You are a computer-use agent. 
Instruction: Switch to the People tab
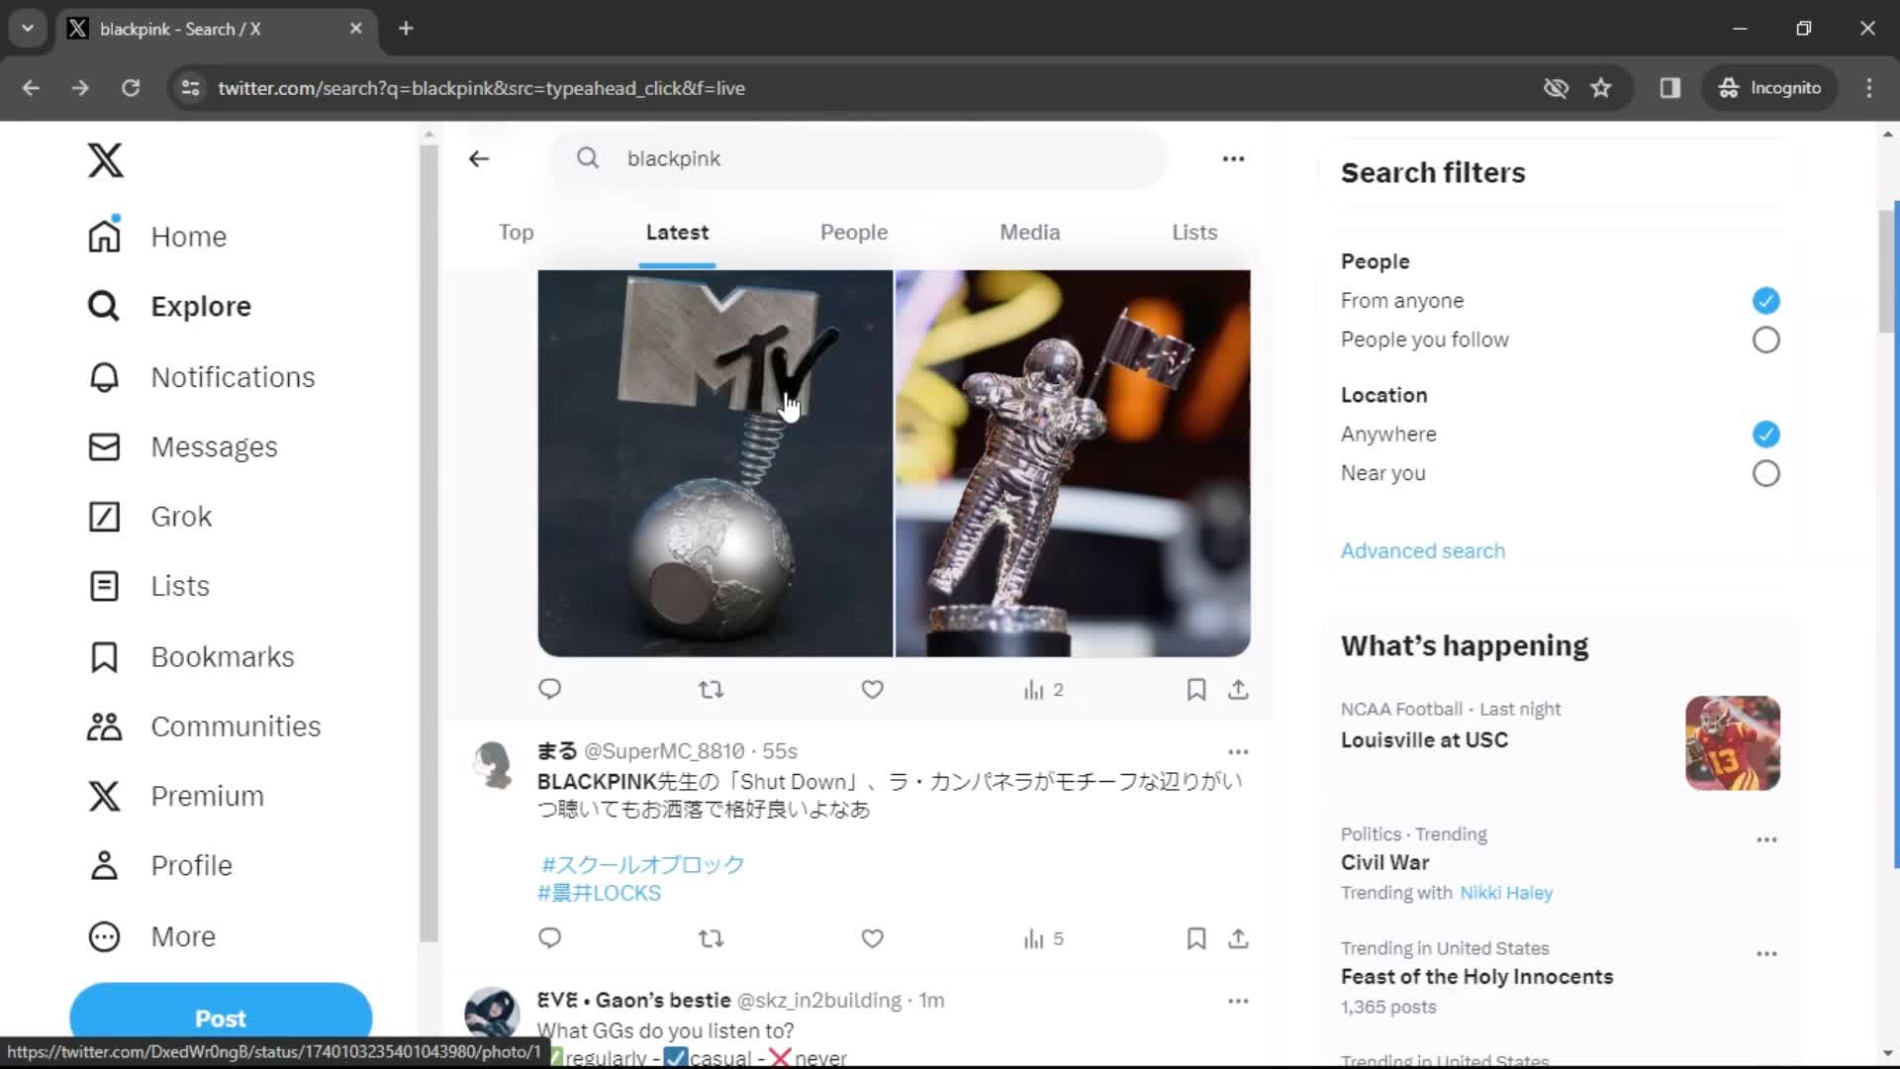pyautogui.click(x=854, y=233)
